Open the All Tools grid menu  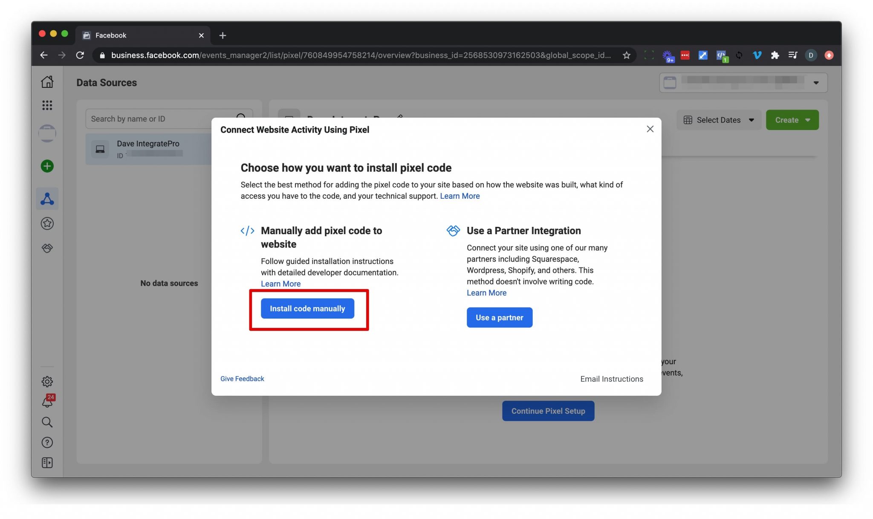(47, 105)
